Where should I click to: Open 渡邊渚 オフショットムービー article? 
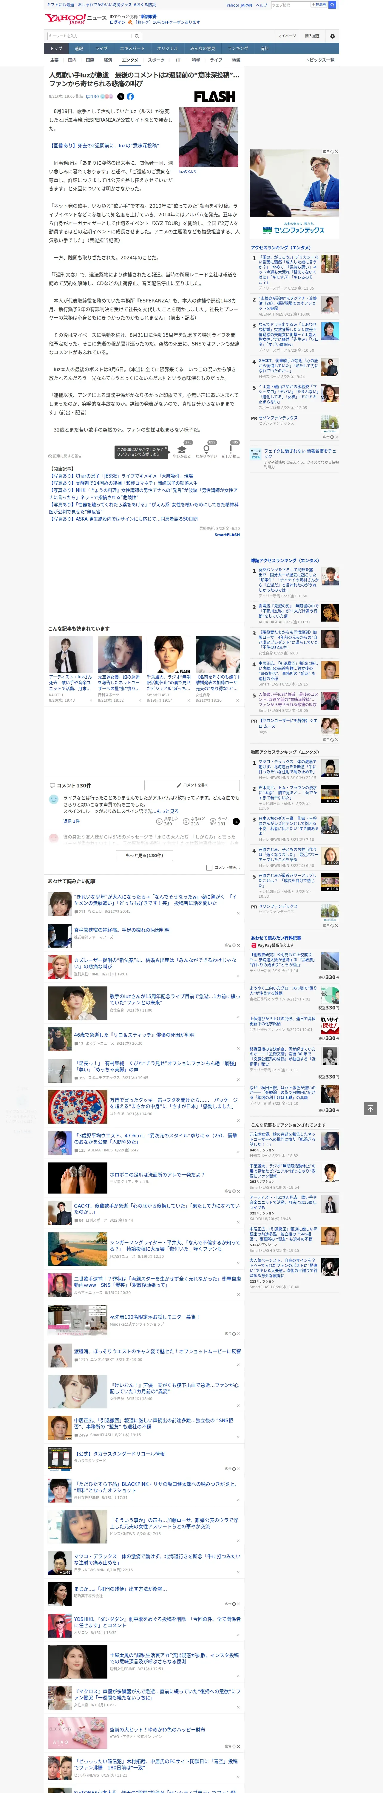click(157, 1351)
